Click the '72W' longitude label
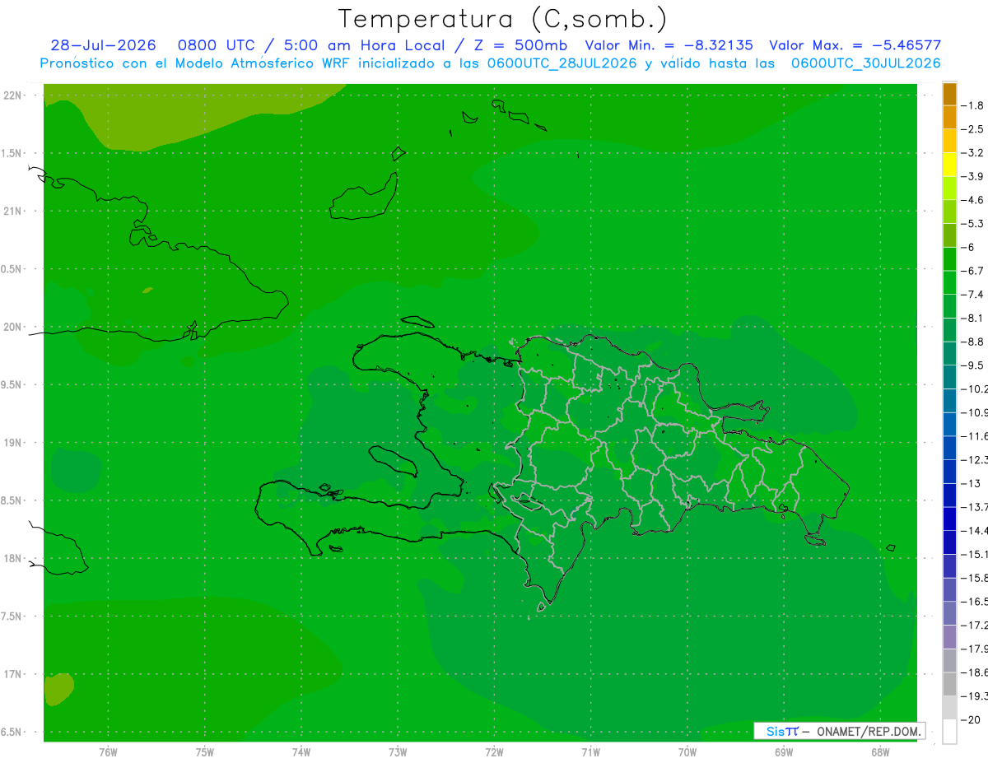Image resolution: width=988 pixels, height=763 pixels. 494,752
